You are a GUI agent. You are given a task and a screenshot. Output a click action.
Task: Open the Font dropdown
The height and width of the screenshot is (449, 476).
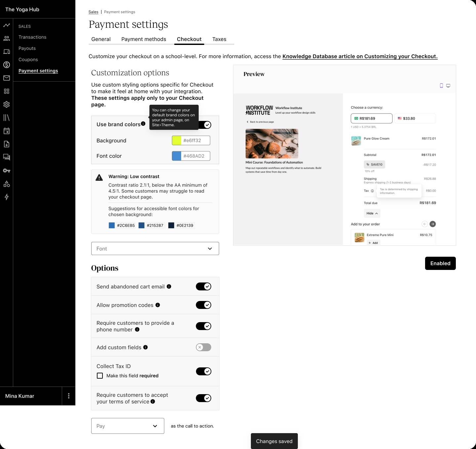155,248
